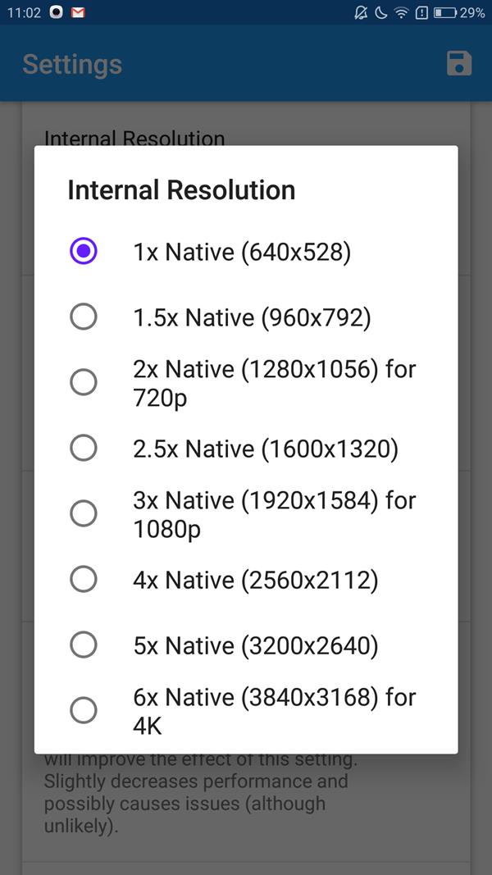
Task: Select the 1.5x Native radio button
Action: (x=84, y=317)
